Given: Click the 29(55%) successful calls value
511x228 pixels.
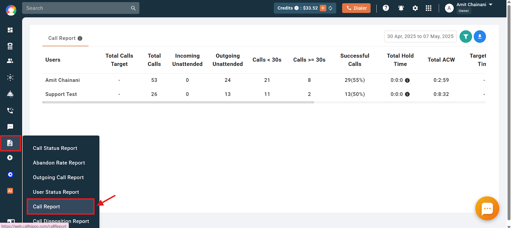Looking at the screenshot, I should pos(355,80).
